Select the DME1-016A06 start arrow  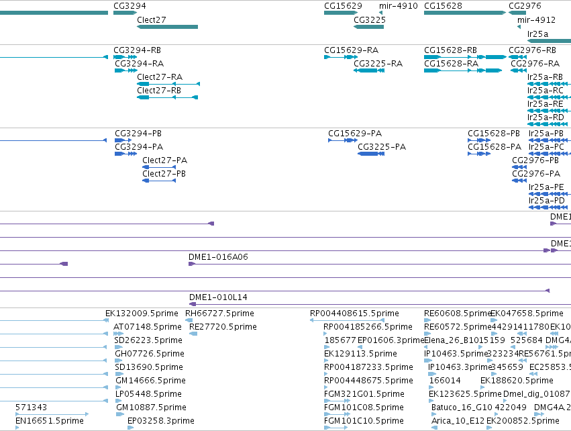[x=192, y=264]
